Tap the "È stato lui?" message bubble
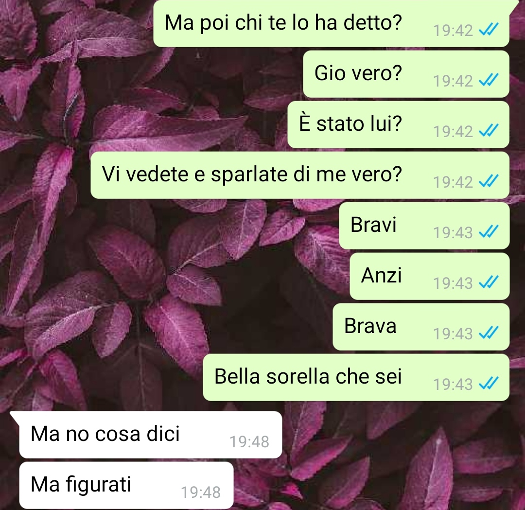Viewport: 525px width, 510px height. (399, 124)
